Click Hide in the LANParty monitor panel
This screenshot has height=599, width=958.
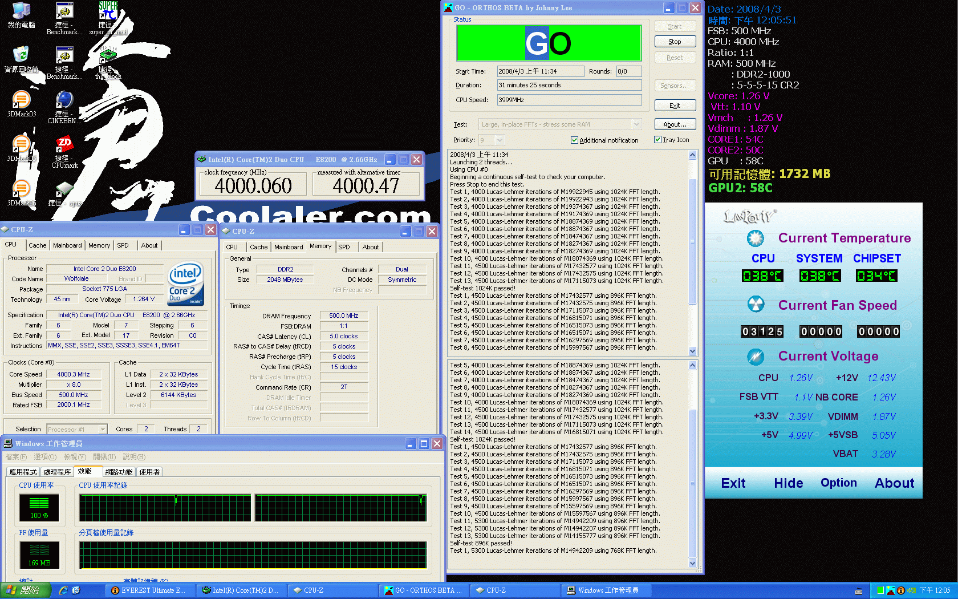789,483
